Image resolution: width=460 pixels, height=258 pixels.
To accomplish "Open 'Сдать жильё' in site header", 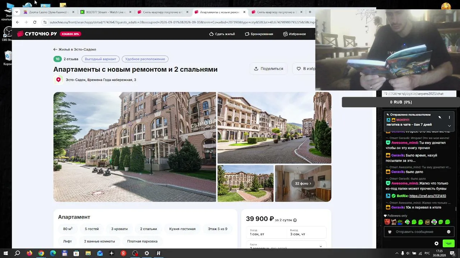I will tap(222, 34).
